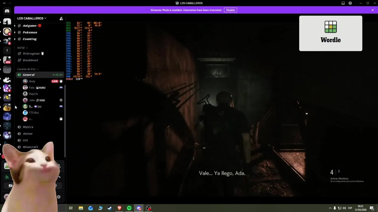
Task: Collapse the Canales de Voz category
Action: click(x=28, y=69)
